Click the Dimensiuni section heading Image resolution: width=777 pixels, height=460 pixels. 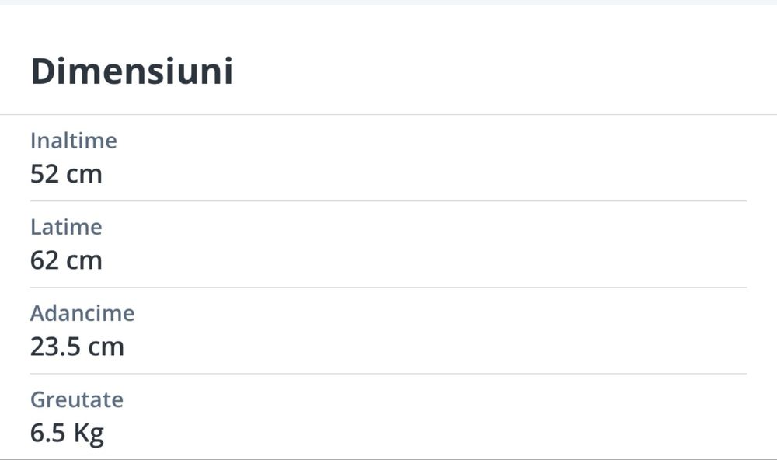click(x=131, y=71)
